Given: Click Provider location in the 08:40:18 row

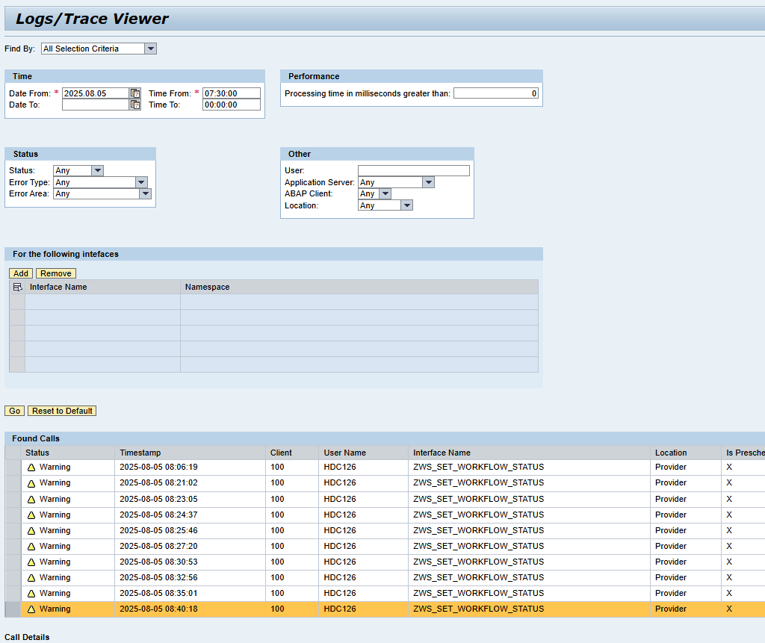Looking at the screenshot, I should [671, 609].
